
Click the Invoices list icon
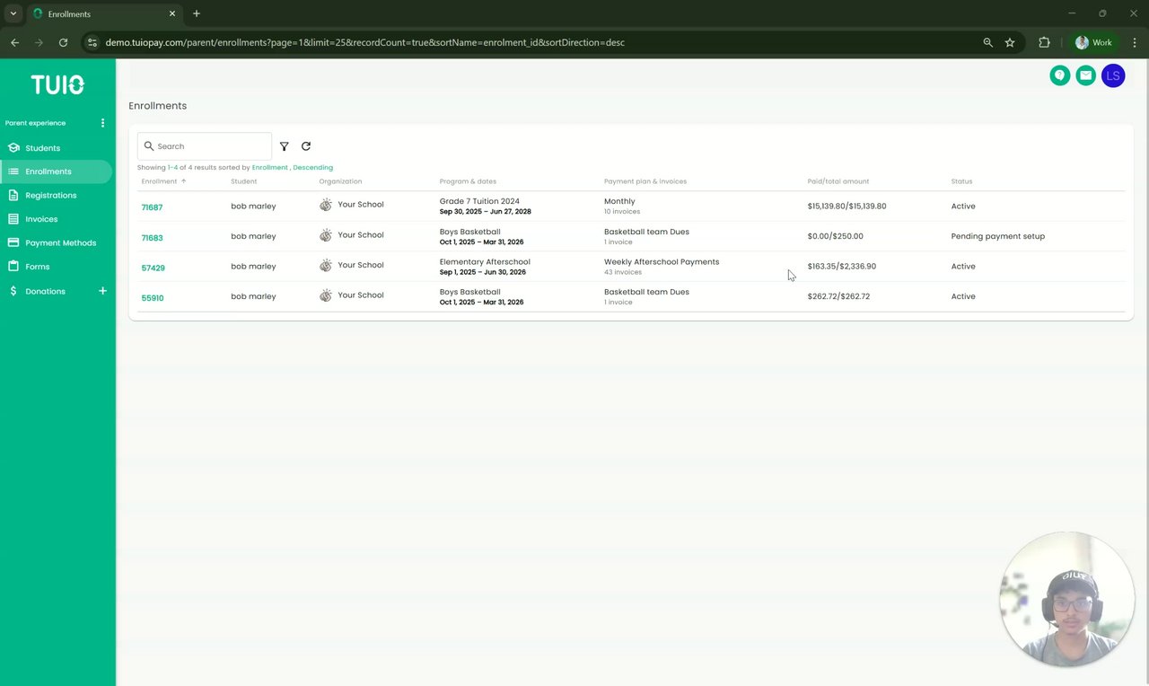point(13,219)
